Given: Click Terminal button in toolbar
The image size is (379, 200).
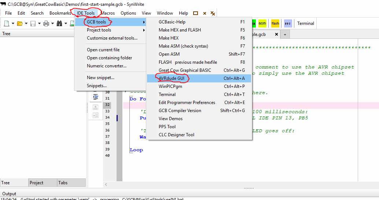Looking at the screenshot, I should click(x=306, y=23).
